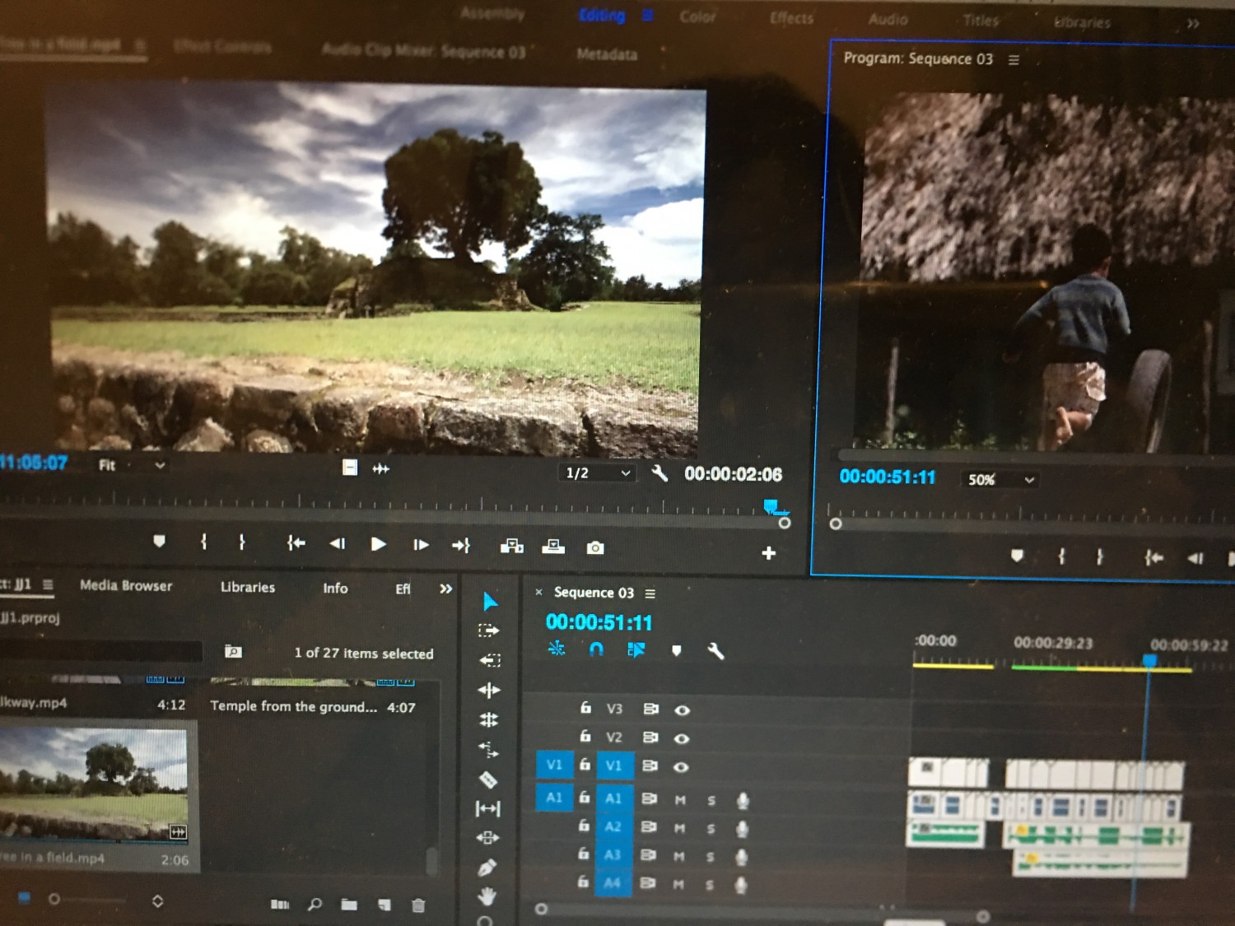Expand hidden Project panel tabs chevron

pyautogui.click(x=445, y=589)
